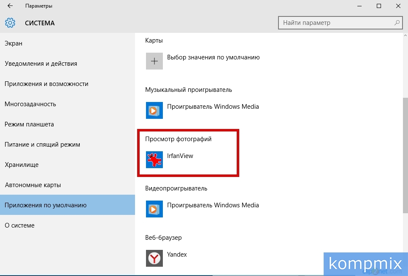Click the Просмотр фотографий heading
Viewport: 408px width, 276px height.
click(x=178, y=139)
